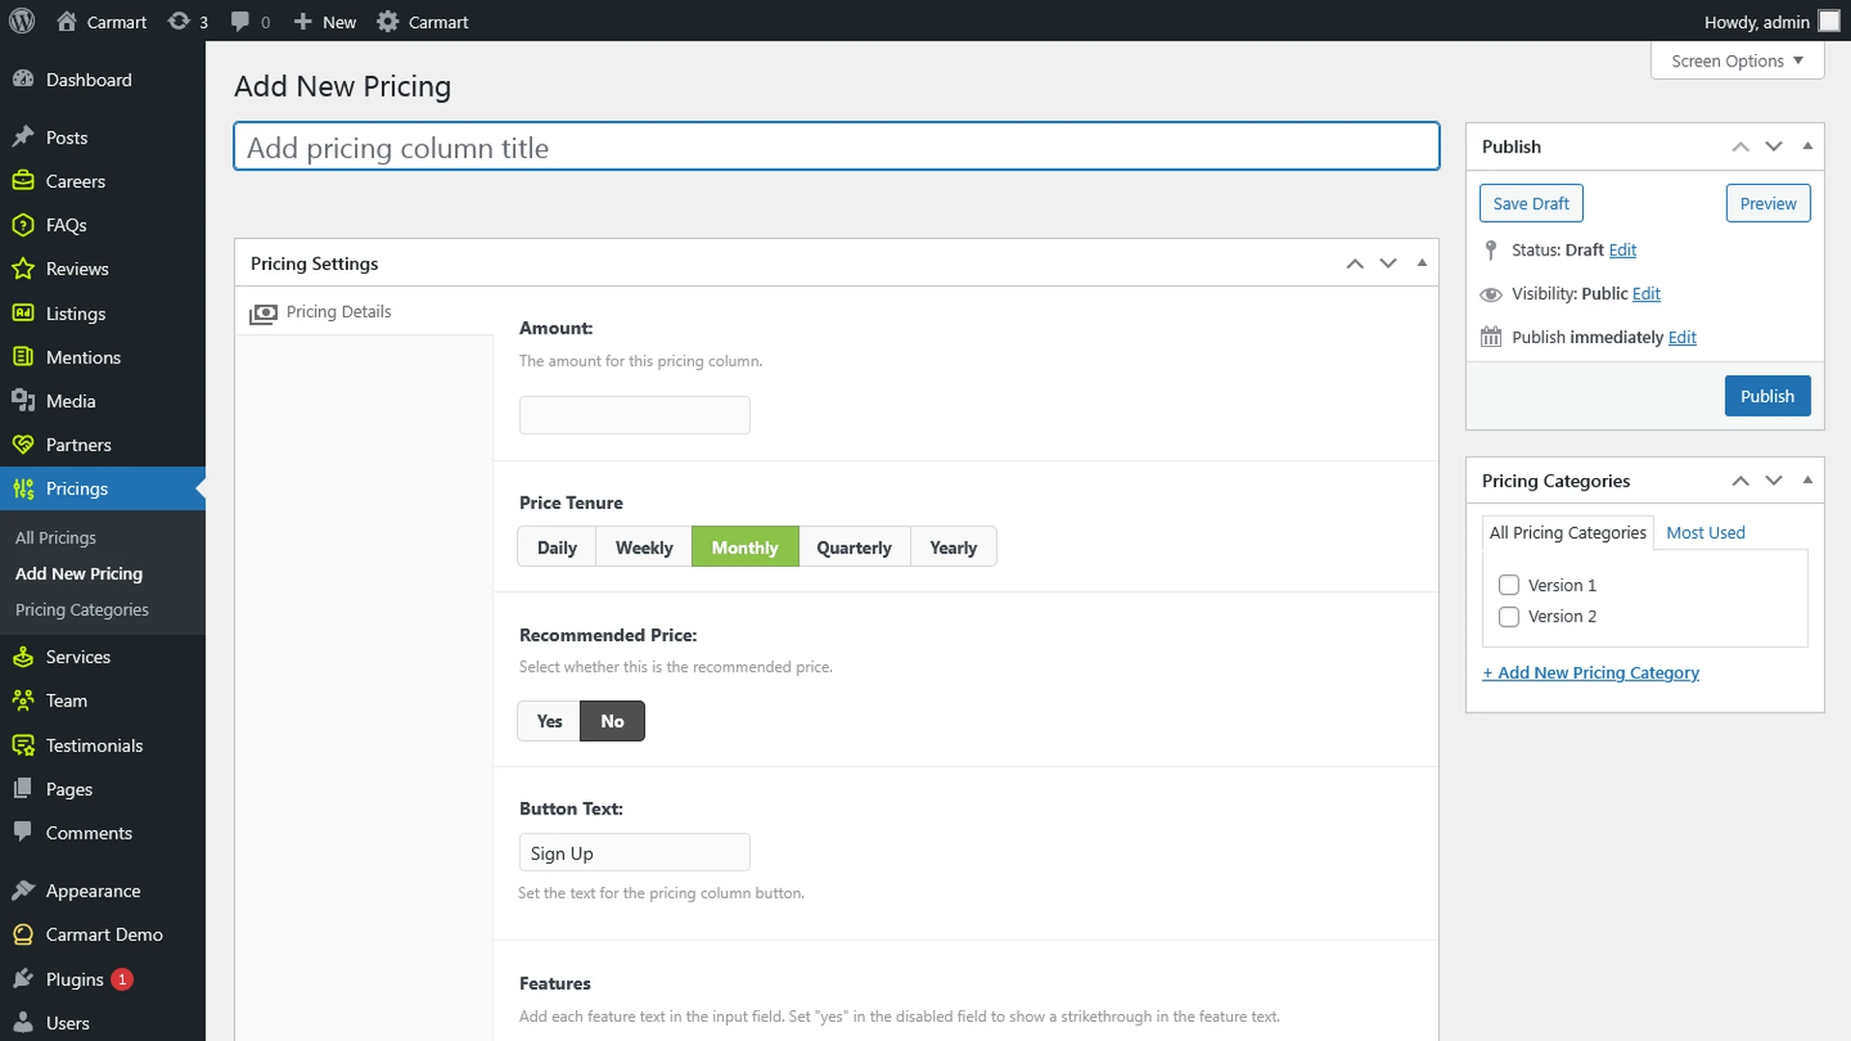Move Pricing Settings panel down
The height and width of the screenshot is (1041, 1851).
pos(1388,263)
